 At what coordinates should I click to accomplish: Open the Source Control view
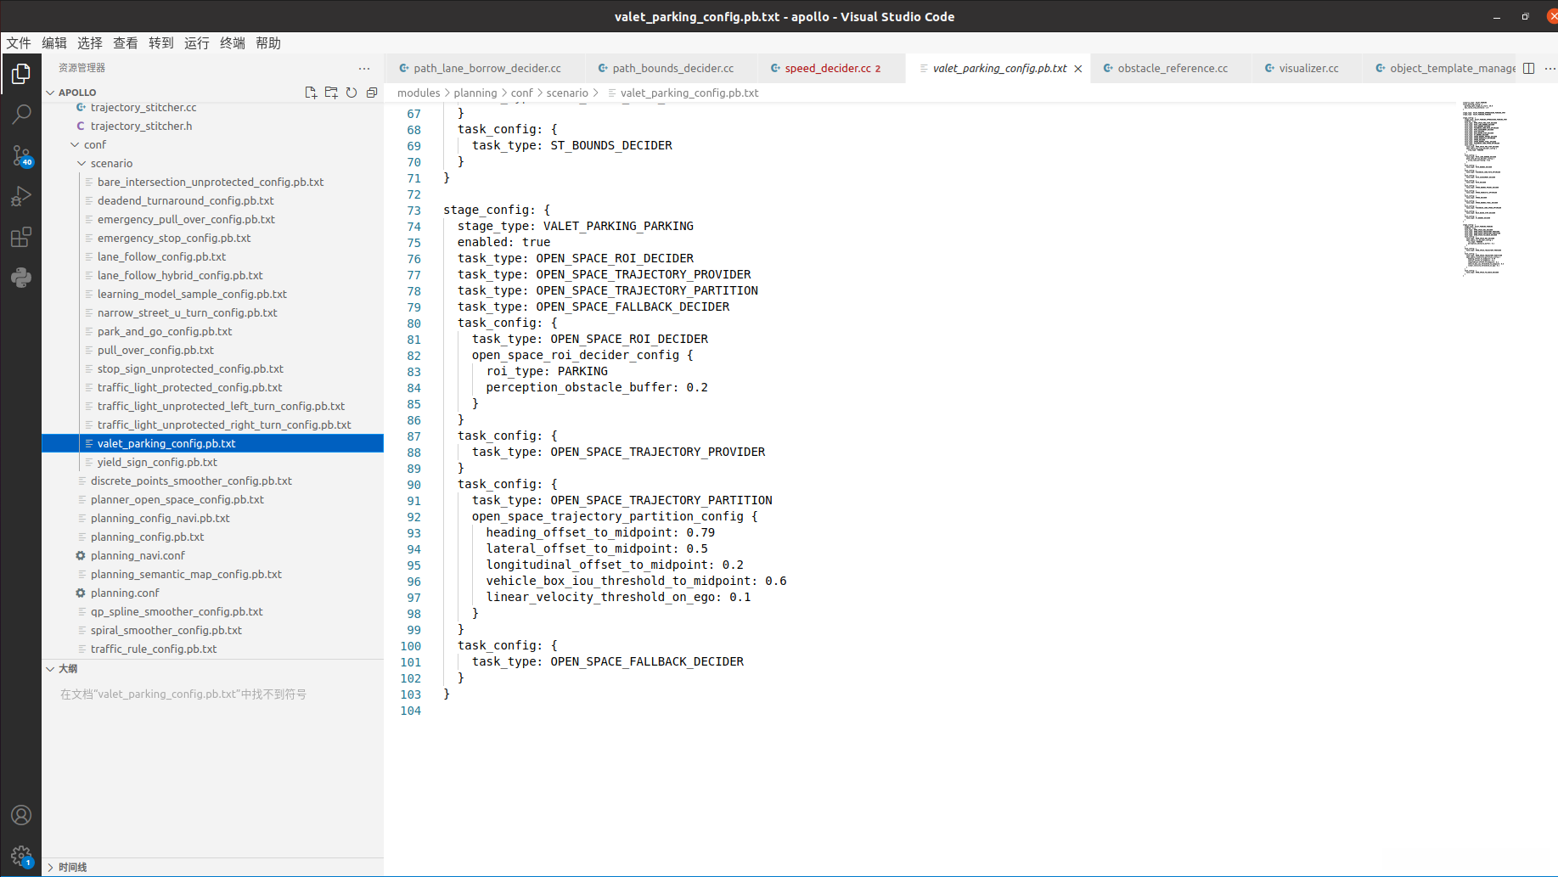pyautogui.click(x=21, y=155)
